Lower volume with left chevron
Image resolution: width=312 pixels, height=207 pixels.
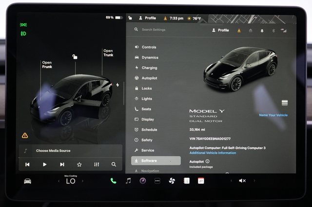coord(231,181)
